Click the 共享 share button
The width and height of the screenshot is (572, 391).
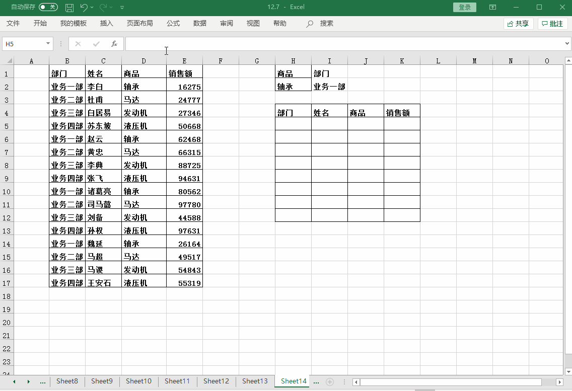pyautogui.click(x=518, y=24)
